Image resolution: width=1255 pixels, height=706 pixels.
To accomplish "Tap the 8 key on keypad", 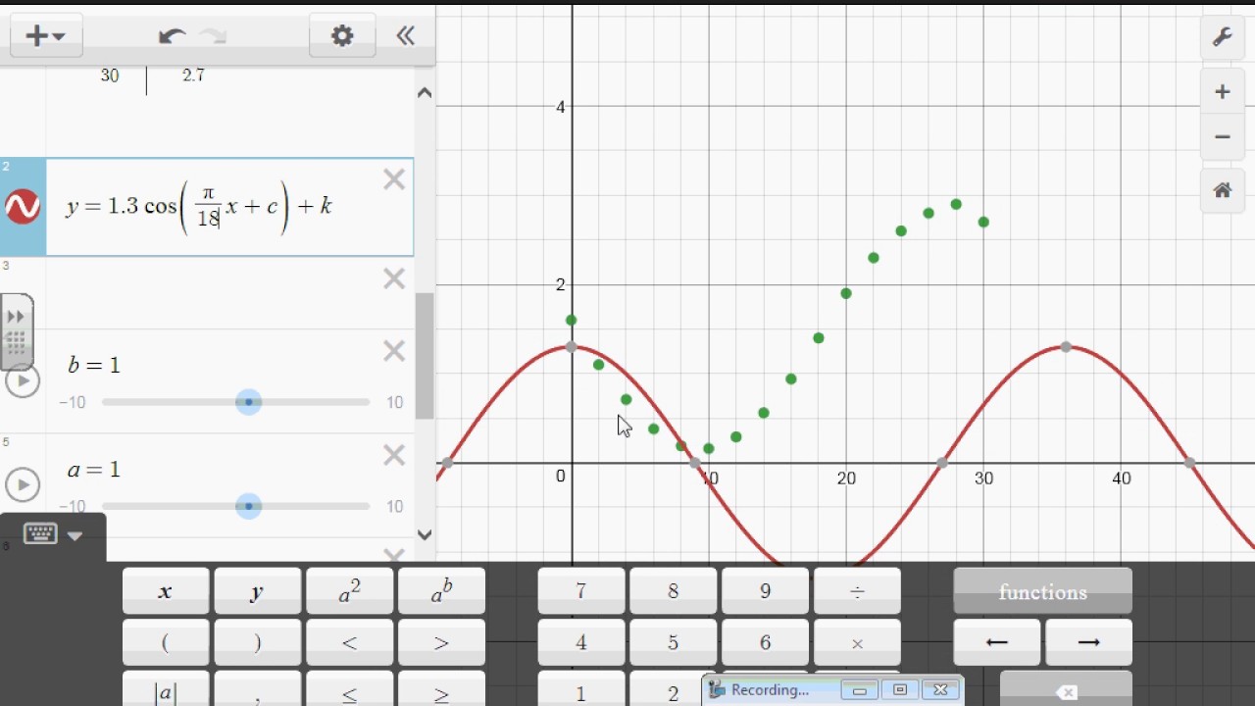I will [x=673, y=591].
